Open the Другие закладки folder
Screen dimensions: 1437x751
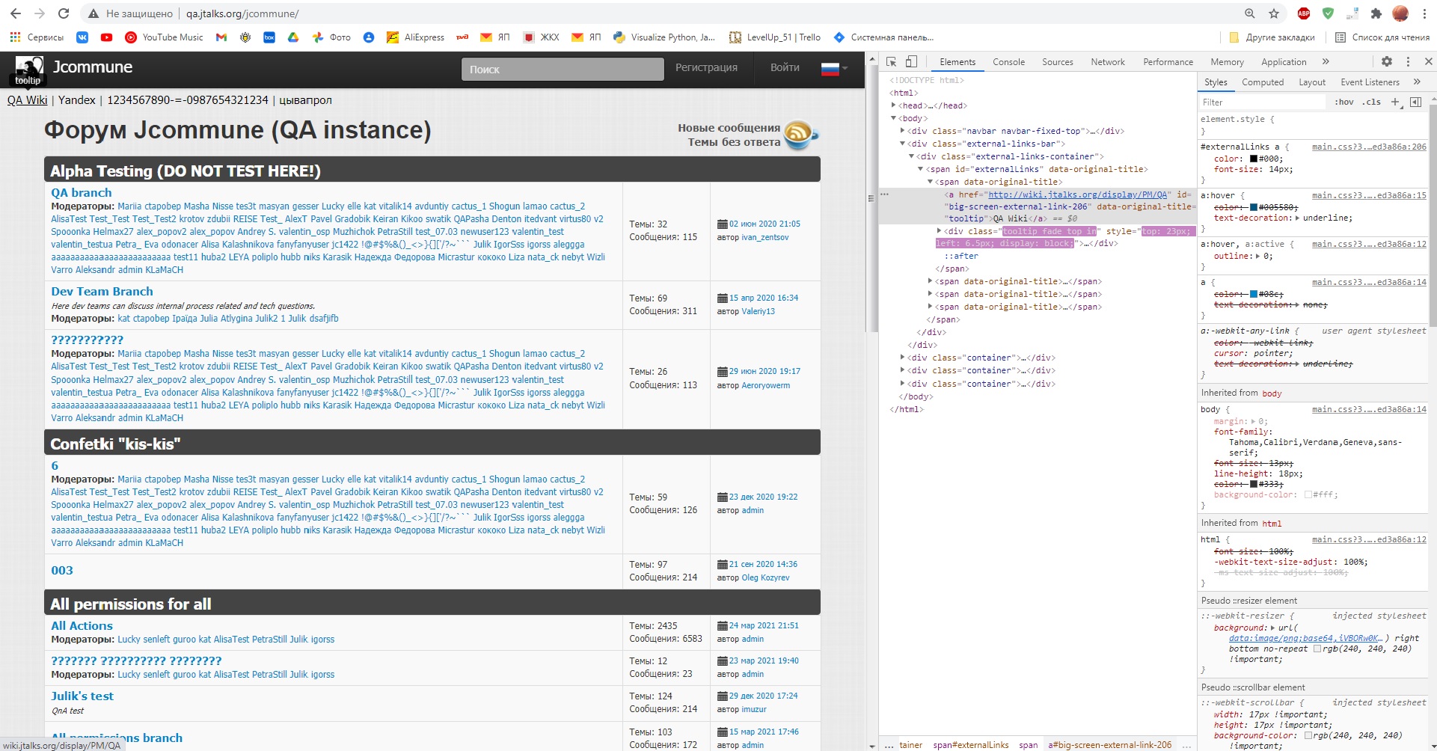click(x=1272, y=37)
